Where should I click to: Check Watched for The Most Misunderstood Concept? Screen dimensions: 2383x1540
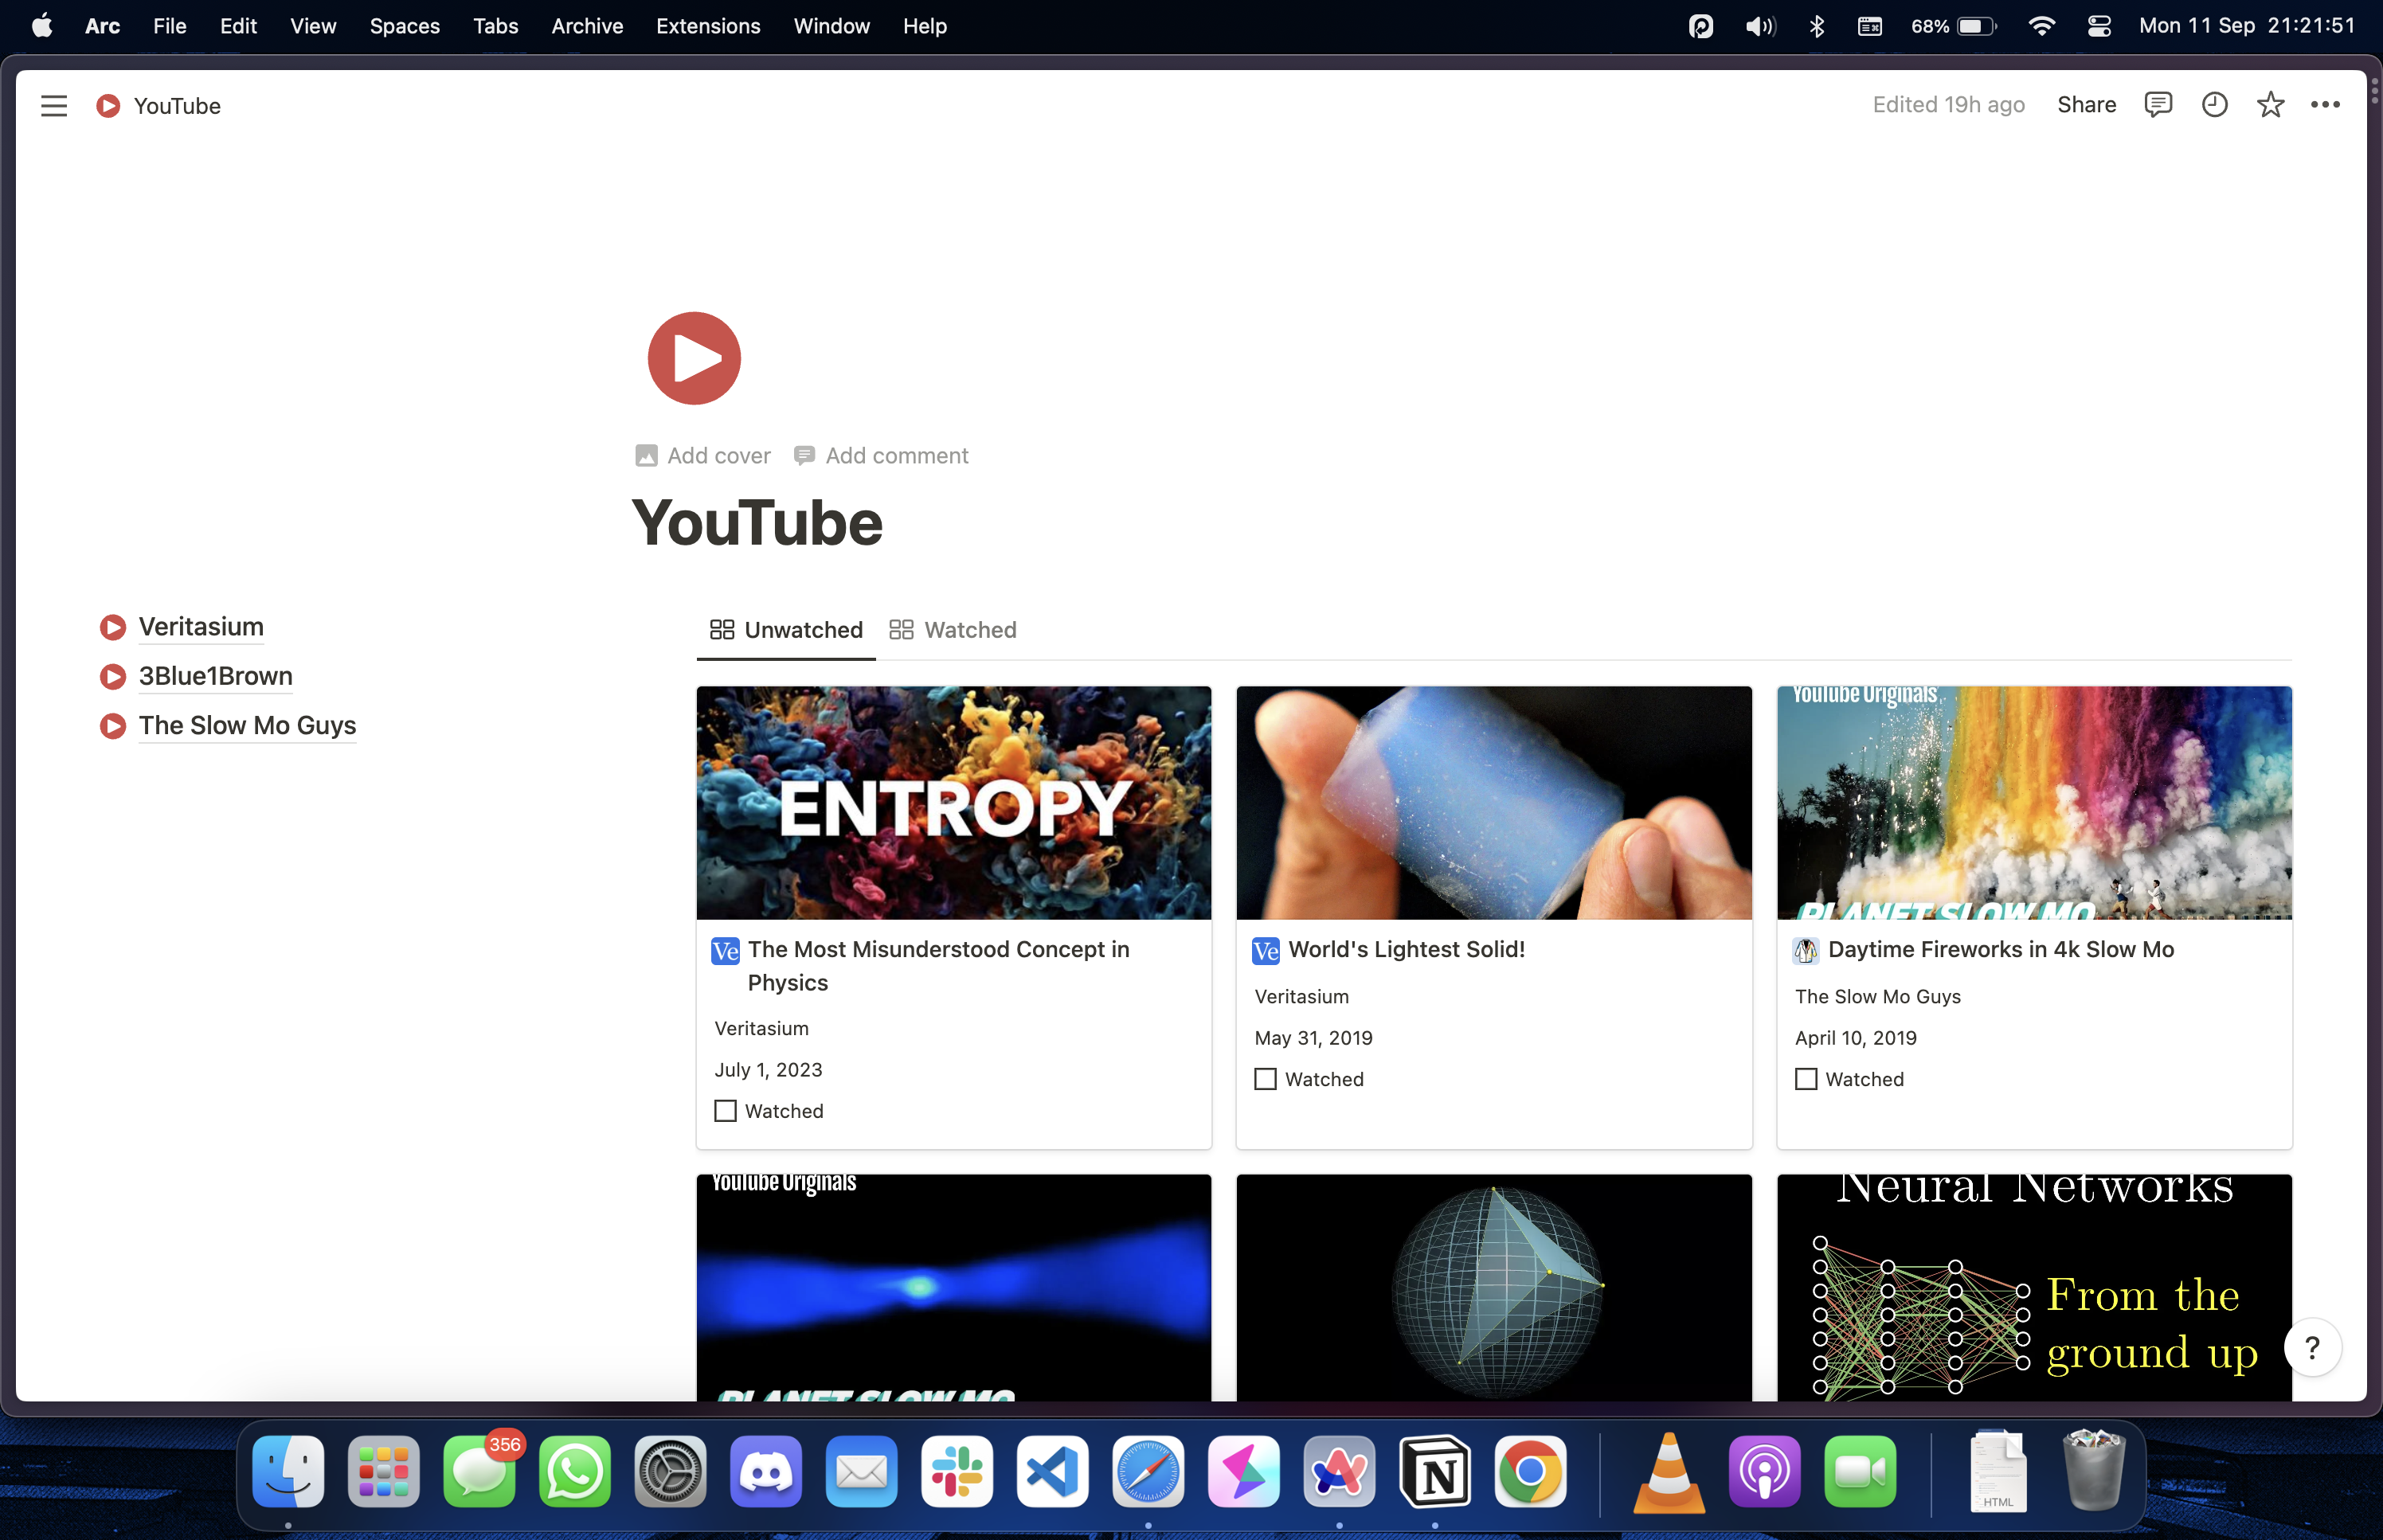click(x=726, y=1111)
